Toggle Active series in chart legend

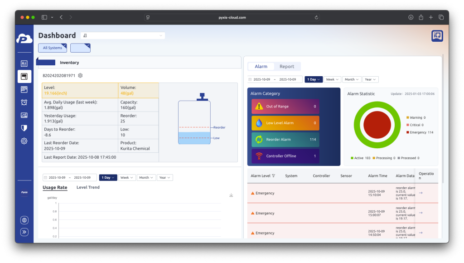tap(361, 158)
